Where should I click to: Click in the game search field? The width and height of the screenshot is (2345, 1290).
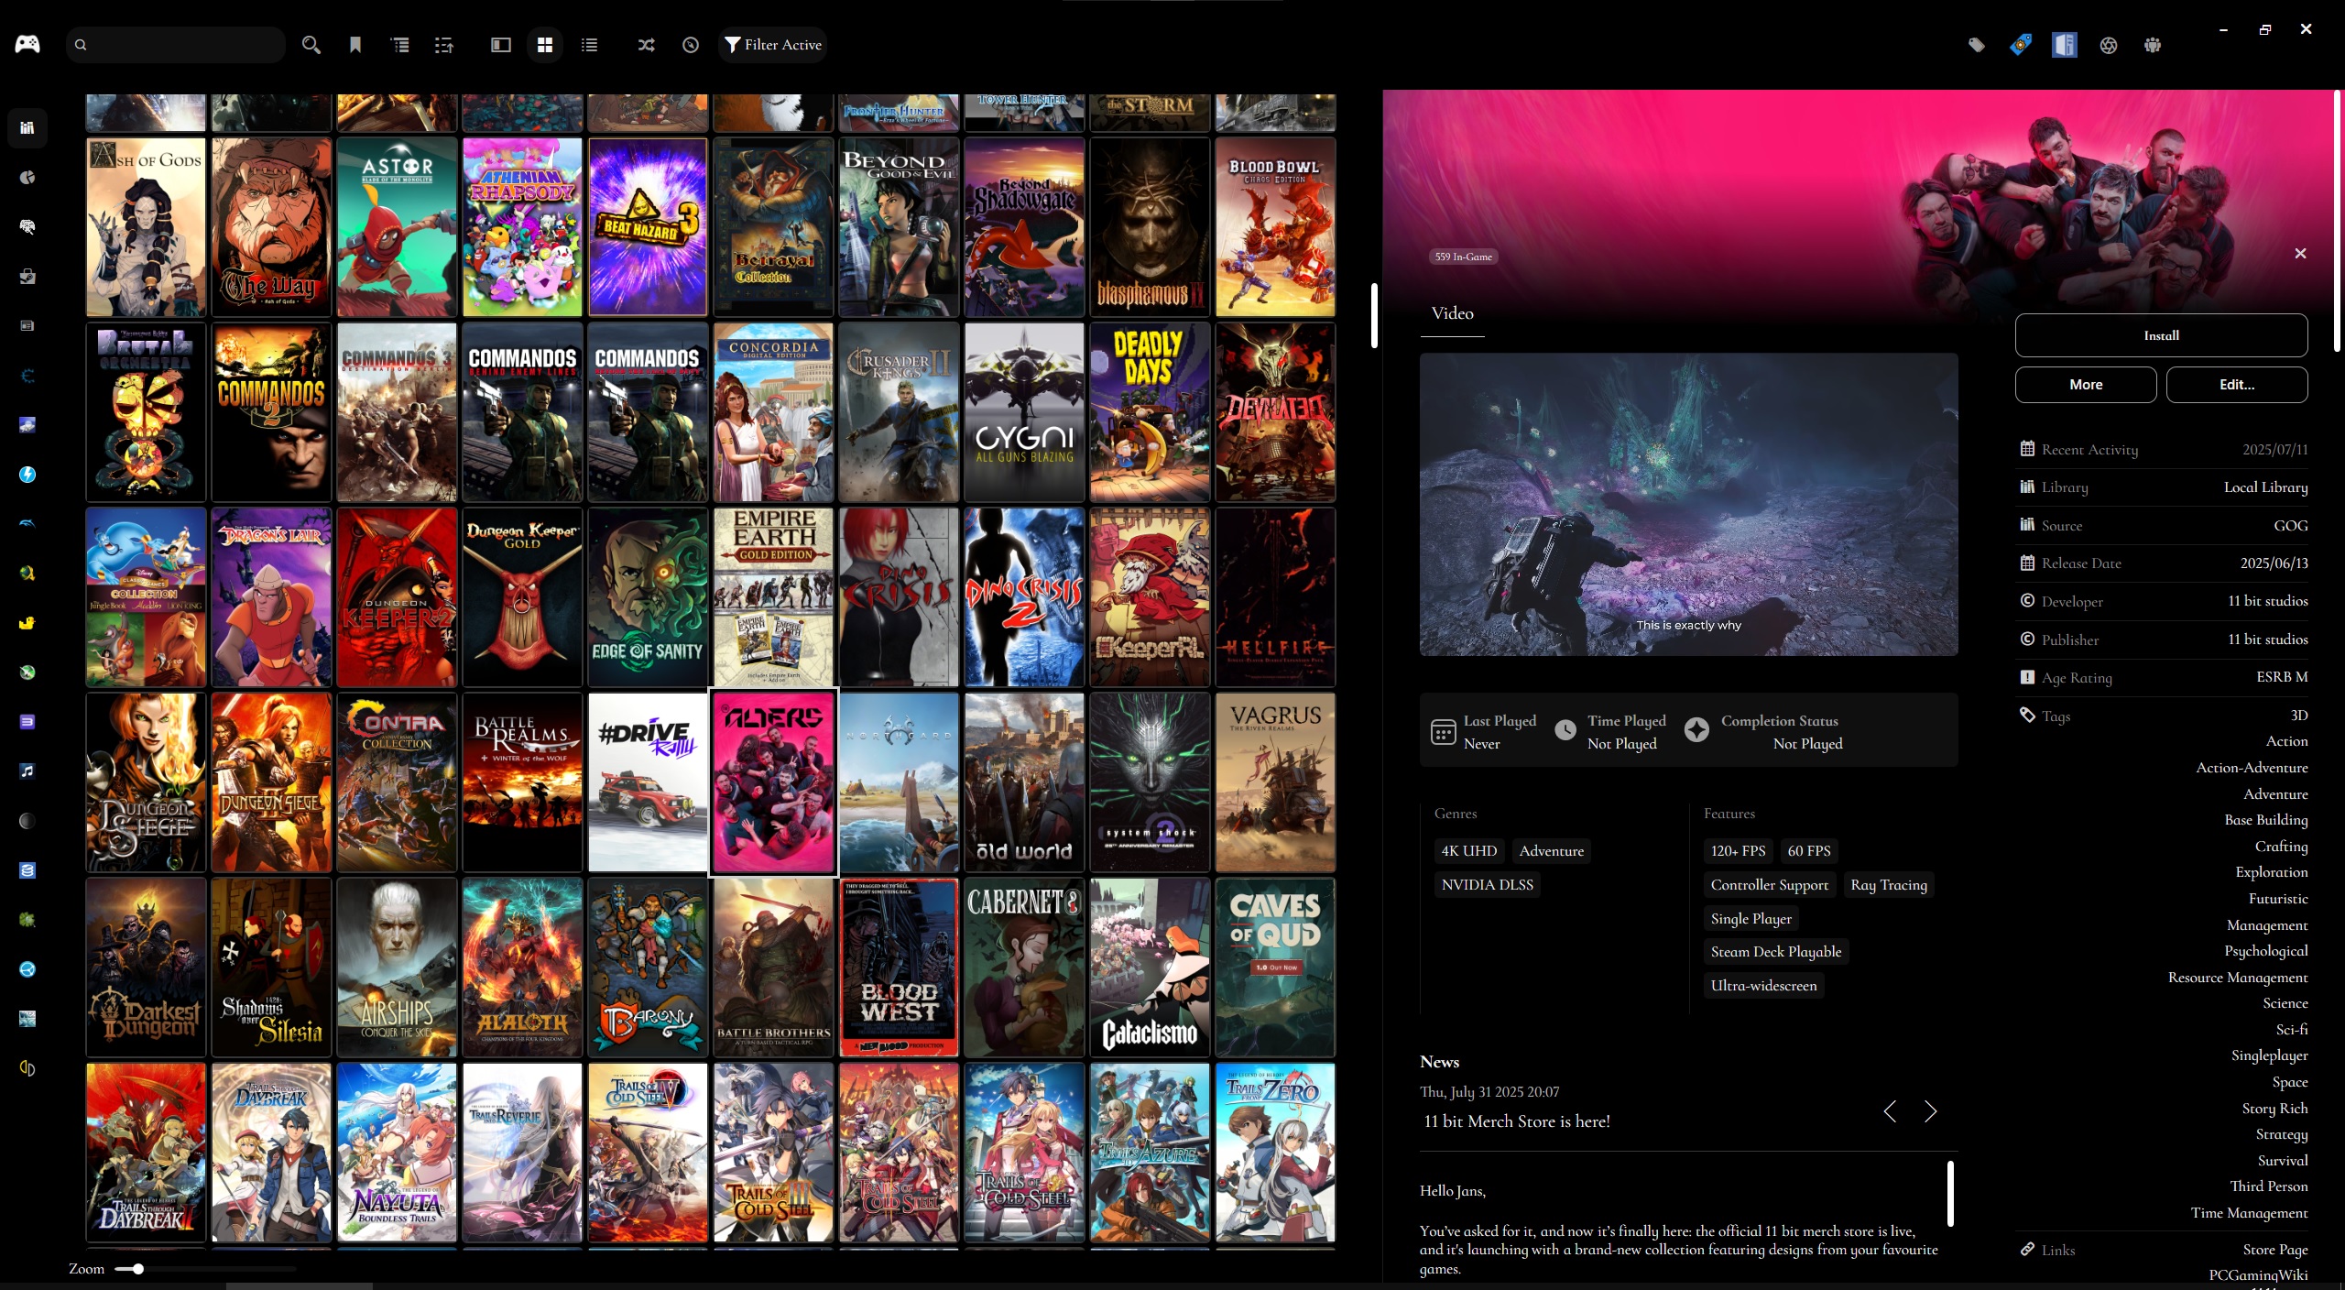tap(176, 45)
